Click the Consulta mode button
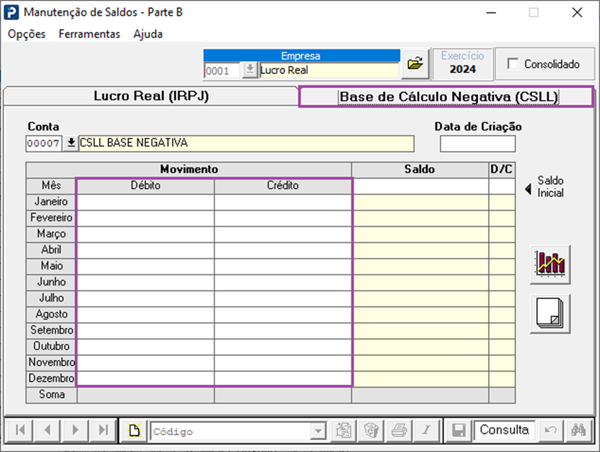Screen dimensions: 600x452 point(504,430)
